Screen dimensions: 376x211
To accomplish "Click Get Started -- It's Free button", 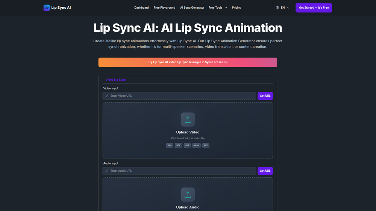I will click(x=314, y=7).
